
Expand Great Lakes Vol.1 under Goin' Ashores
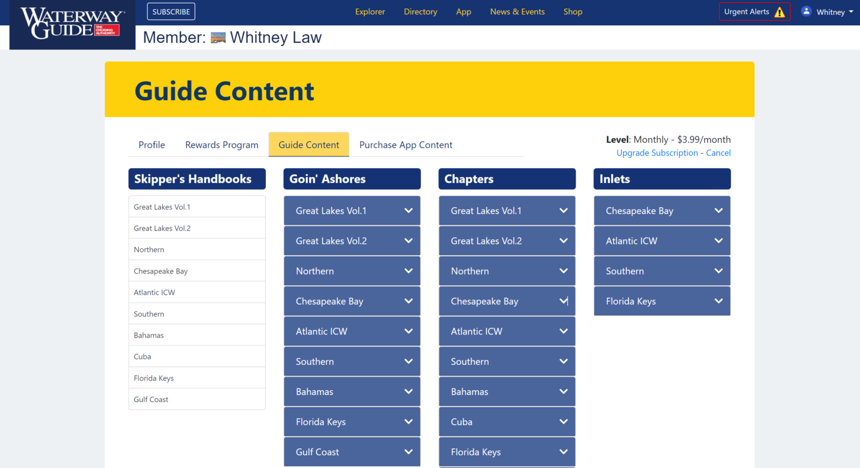tap(352, 211)
